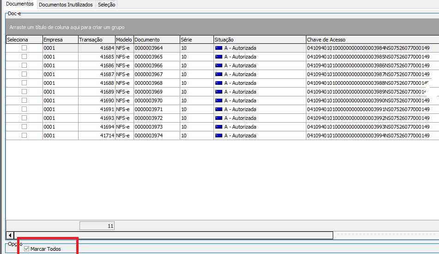439x254 pixels.
Task: Sort by the Empresa column header
Action: pyautogui.click(x=60, y=39)
